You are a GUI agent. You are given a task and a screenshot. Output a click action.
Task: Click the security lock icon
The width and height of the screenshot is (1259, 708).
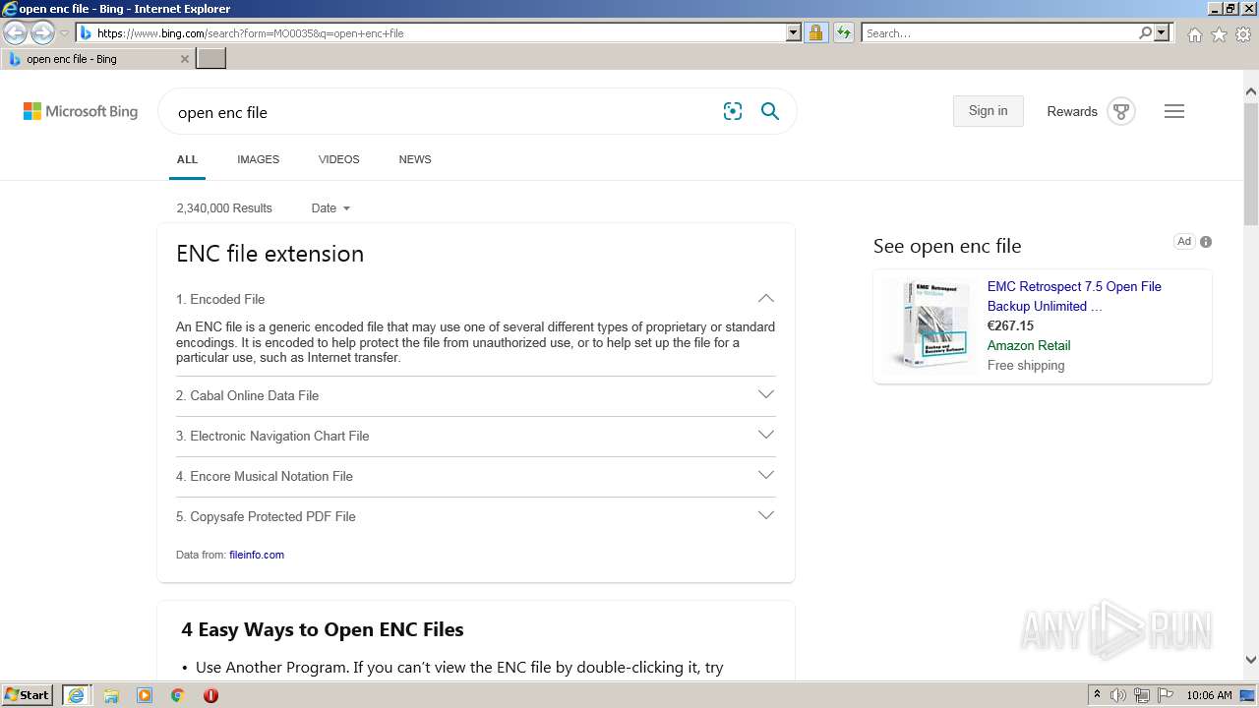click(815, 33)
